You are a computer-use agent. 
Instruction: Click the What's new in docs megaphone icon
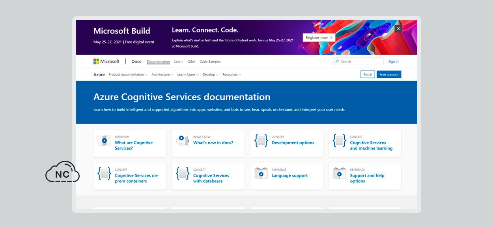183,141
